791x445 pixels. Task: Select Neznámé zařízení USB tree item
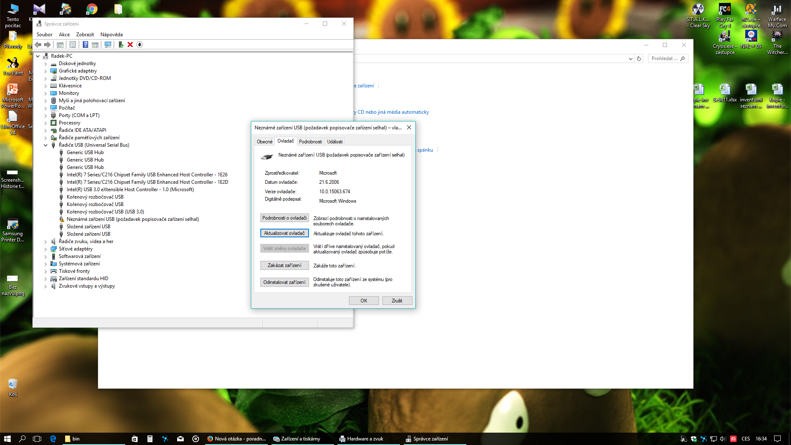(x=133, y=219)
